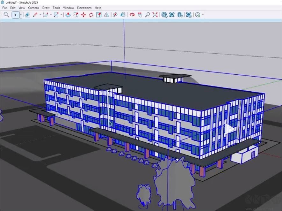Image resolution: width=282 pixels, height=211 pixels.
Task: Expand the account icon dropdown arrow
Action: pos(203,15)
